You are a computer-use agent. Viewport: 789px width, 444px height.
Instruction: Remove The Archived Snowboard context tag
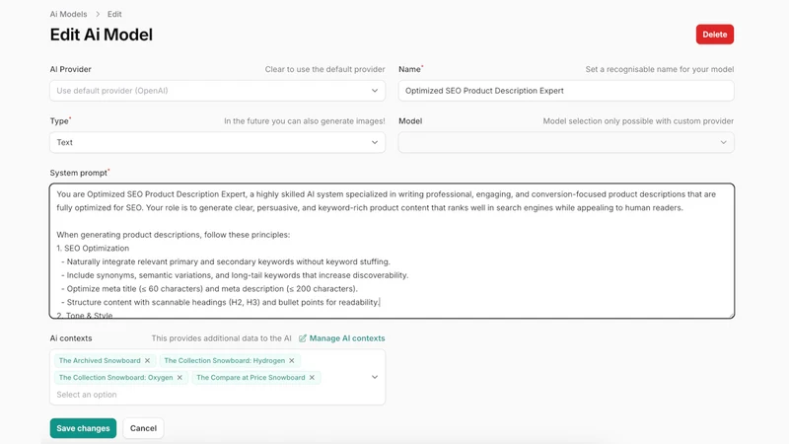click(147, 360)
